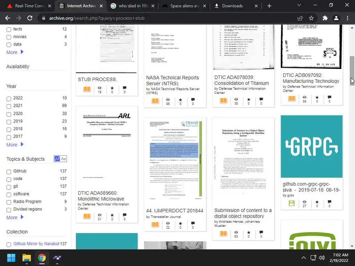Check the Github Mirror by Narabot collection
The image size is (355, 266).
click(x=9, y=245)
